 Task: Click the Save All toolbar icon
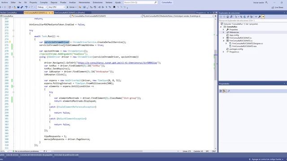22,7
